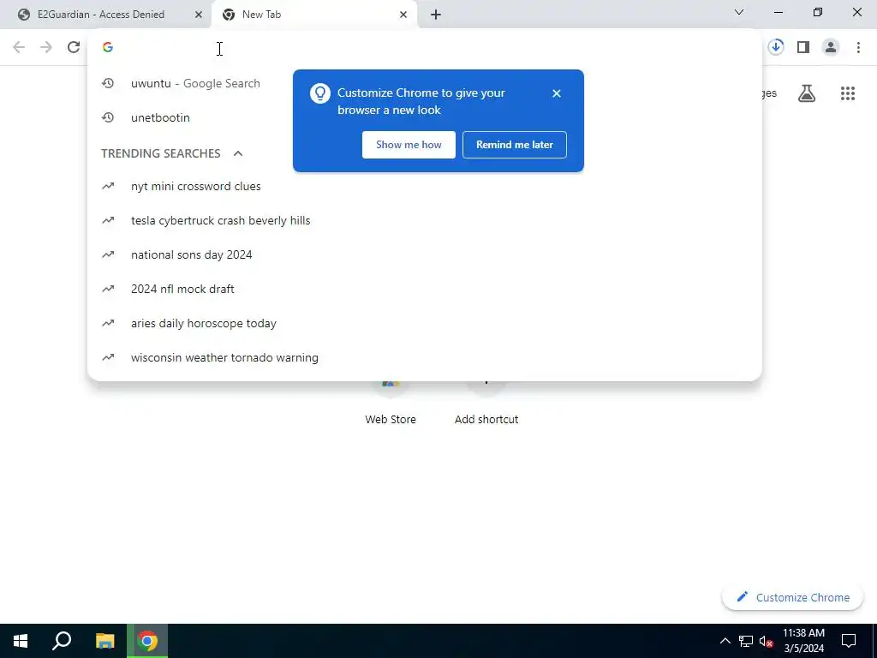Click Show me how button

click(x=409, y=145)
